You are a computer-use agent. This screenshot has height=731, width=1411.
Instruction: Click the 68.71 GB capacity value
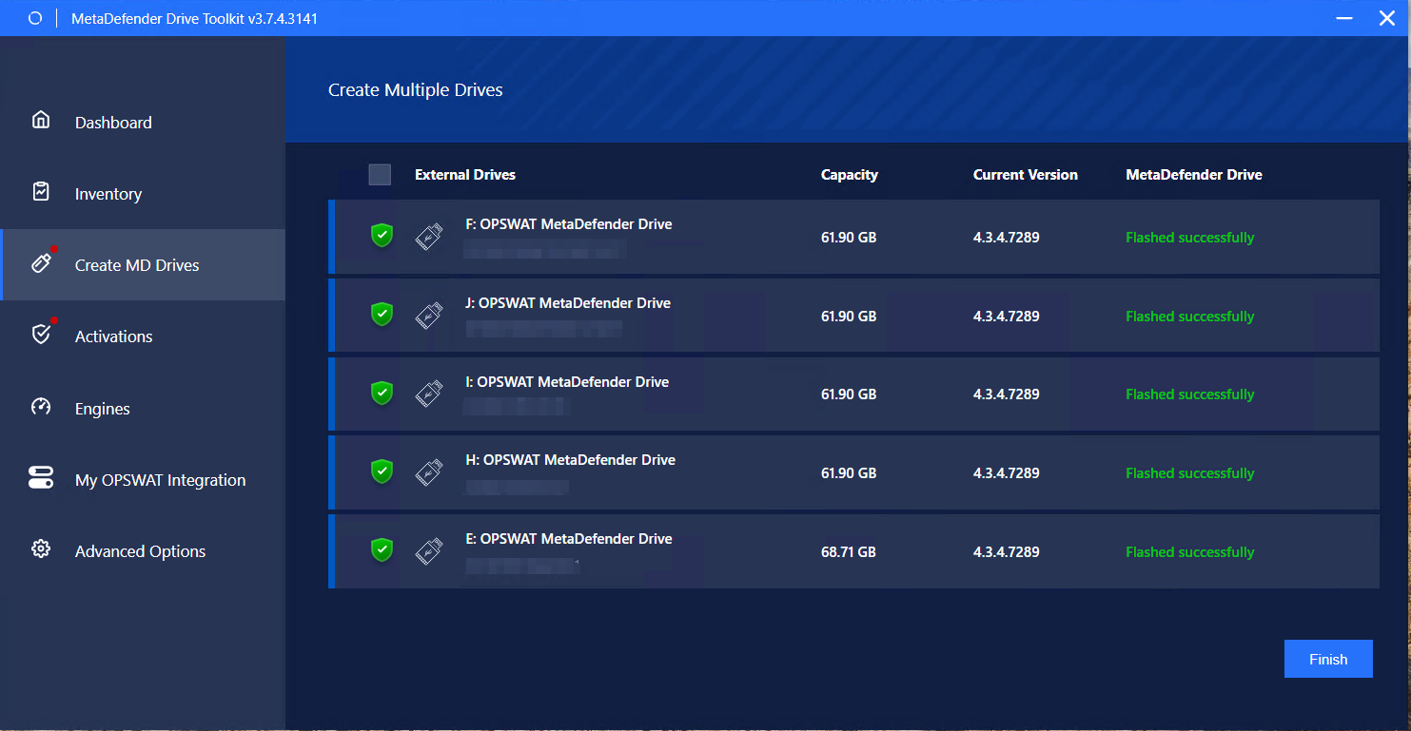coord(849,552)
